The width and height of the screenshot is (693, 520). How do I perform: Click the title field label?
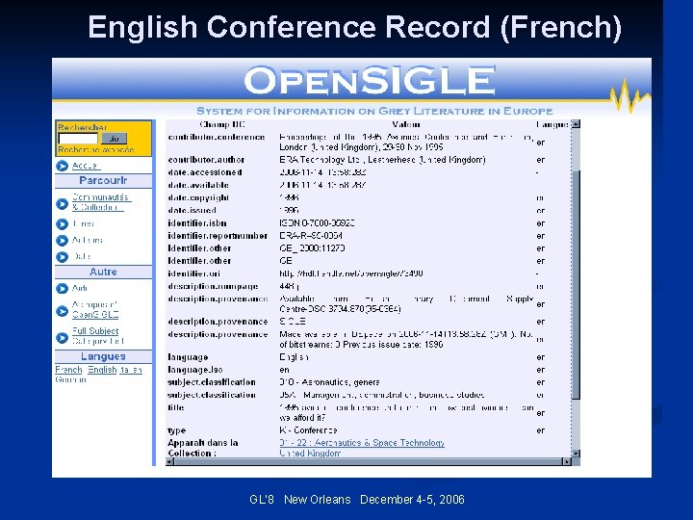(175, 407)
